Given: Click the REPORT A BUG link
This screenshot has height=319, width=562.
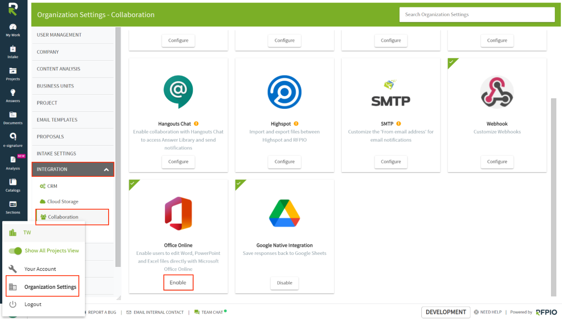Looking at the screenshot, I should pyautogui.click(x=102, y=312).
